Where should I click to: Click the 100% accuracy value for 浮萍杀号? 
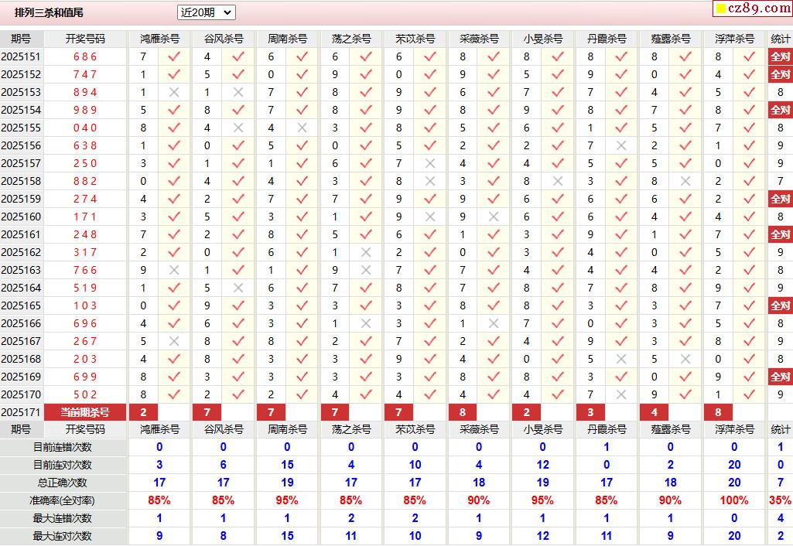point(734,500)
